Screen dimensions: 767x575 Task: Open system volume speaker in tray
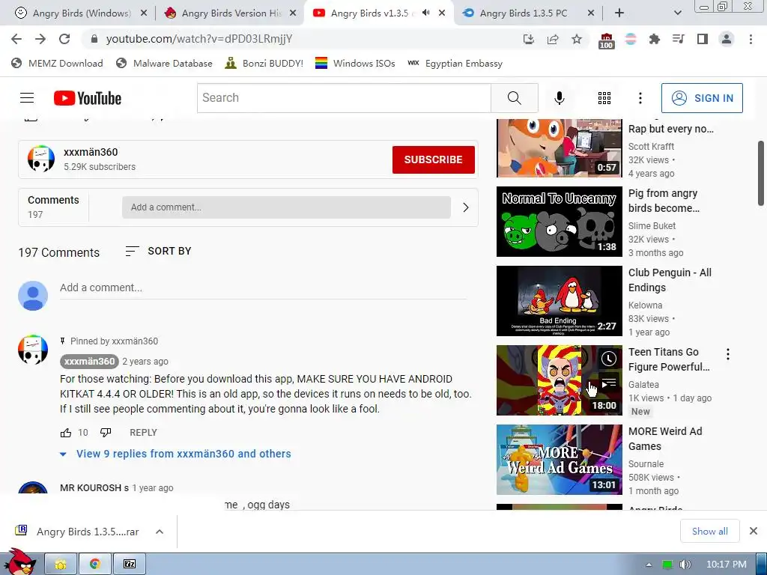pos(685,565)
